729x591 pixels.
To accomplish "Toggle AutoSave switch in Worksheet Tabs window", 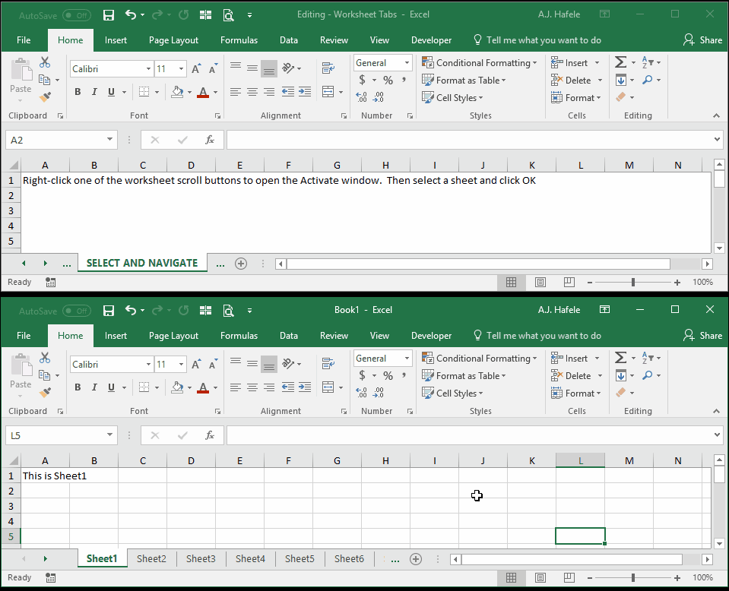I will [77, 15].
